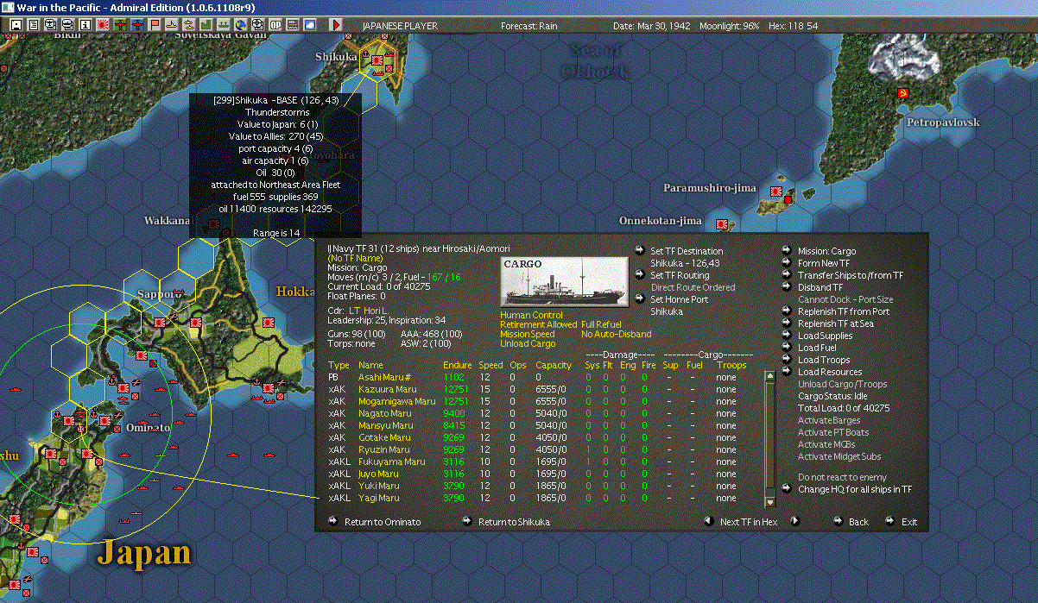
Task: Click Ryuzin Maru ship name
Action: (x=383, y=449)
